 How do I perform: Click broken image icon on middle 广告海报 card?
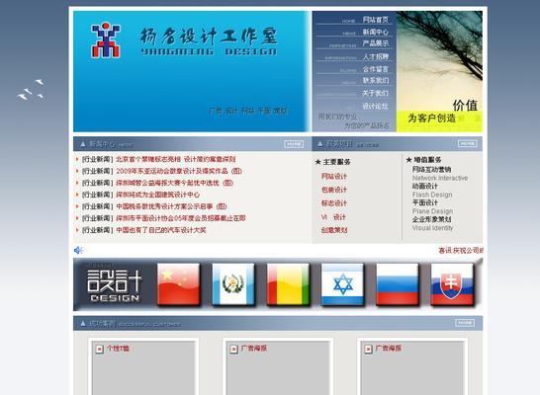pos(233,349)
